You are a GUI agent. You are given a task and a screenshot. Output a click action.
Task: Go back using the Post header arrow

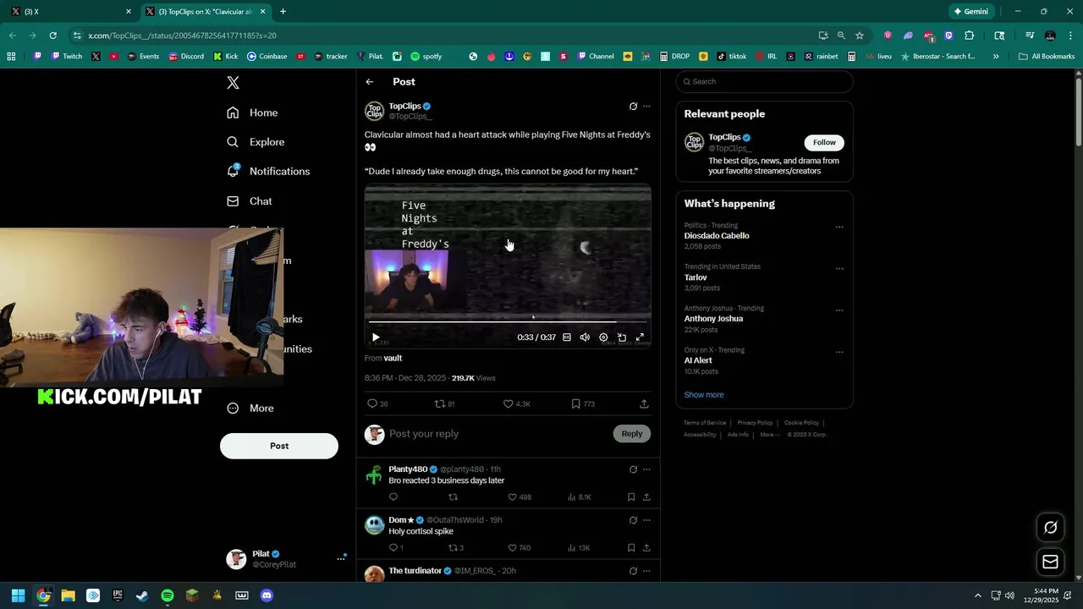[370, 82]
